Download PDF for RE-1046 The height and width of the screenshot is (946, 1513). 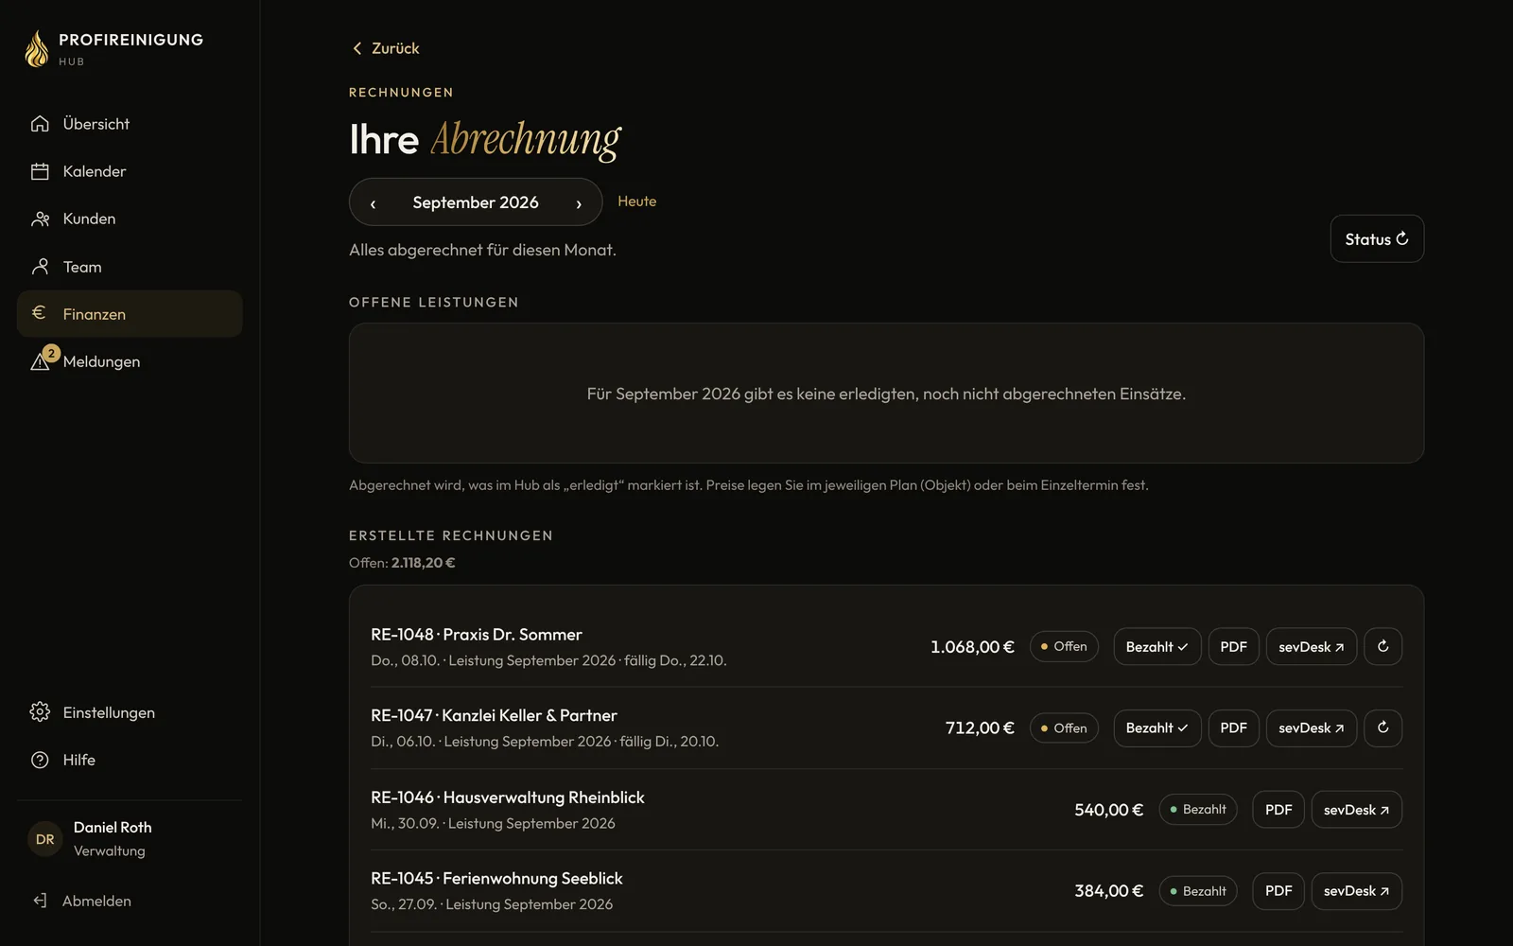click(1278, 810)
